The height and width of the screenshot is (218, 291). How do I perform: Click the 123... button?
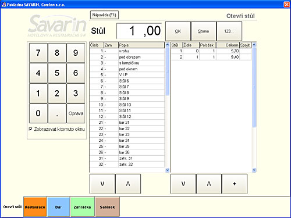pyautogui.click(x=229, y=31)
